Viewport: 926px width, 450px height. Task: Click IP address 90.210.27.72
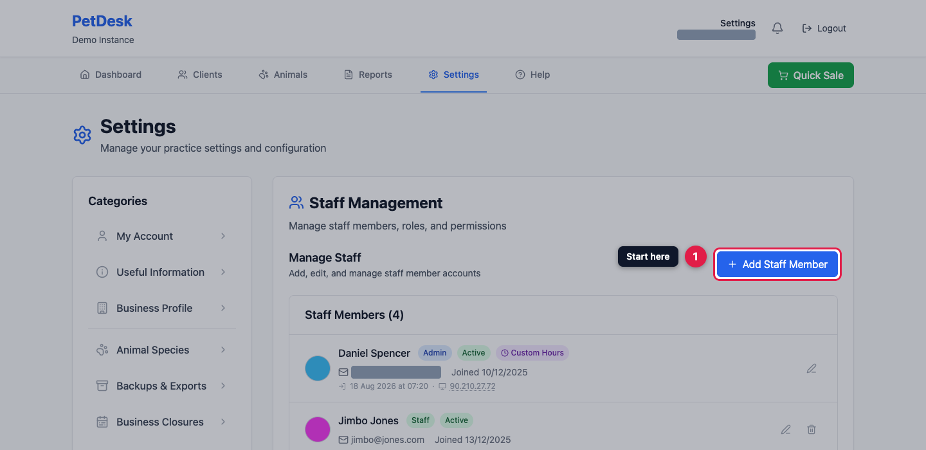472,386
